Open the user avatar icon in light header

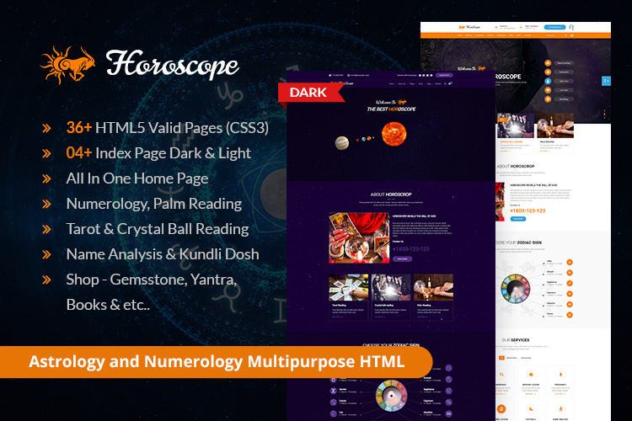point(570,27)
